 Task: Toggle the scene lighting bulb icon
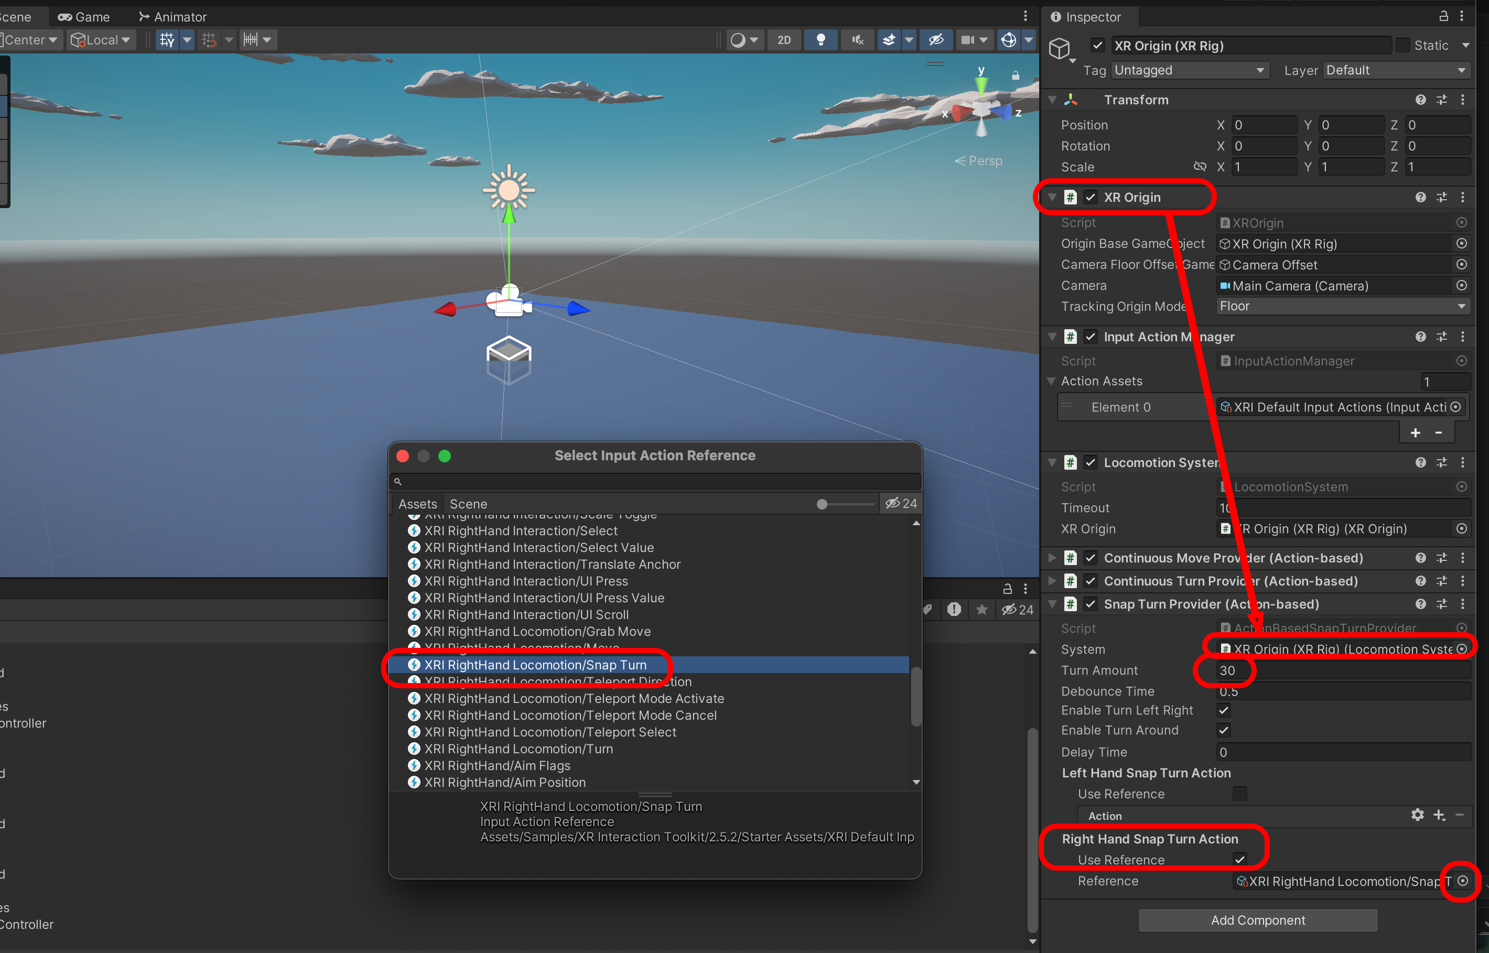pos(821,40)
